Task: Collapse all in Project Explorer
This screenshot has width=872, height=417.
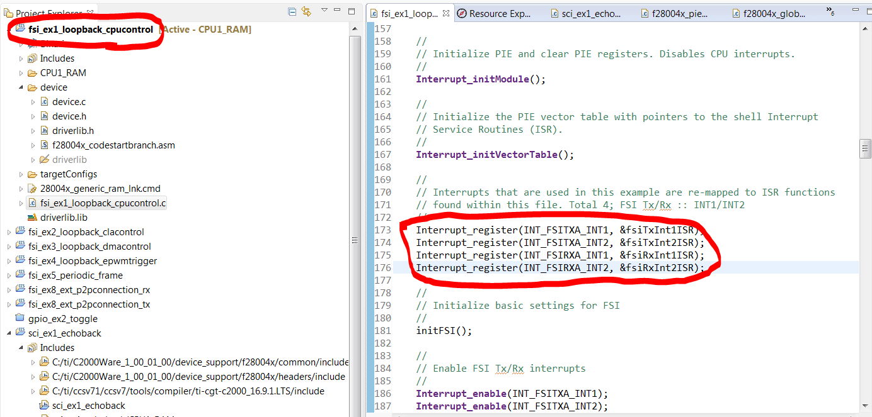Action: click(x=292, y=11)
